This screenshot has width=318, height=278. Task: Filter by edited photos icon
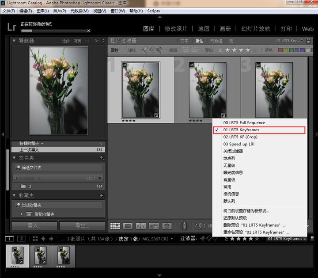click(185, 50)
